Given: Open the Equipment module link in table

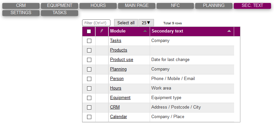Looking at the screenshot, I should click(120, 98).
